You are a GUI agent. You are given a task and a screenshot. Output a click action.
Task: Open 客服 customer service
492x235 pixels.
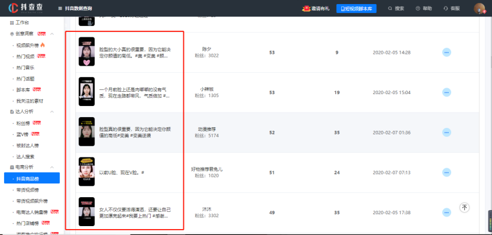click(x=452, y=9)
